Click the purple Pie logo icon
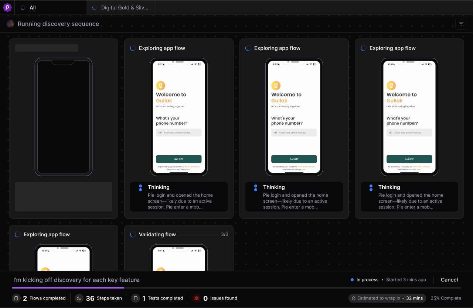Screen dimensions: 473x308 pyautogui.click(x=7, y=7)
